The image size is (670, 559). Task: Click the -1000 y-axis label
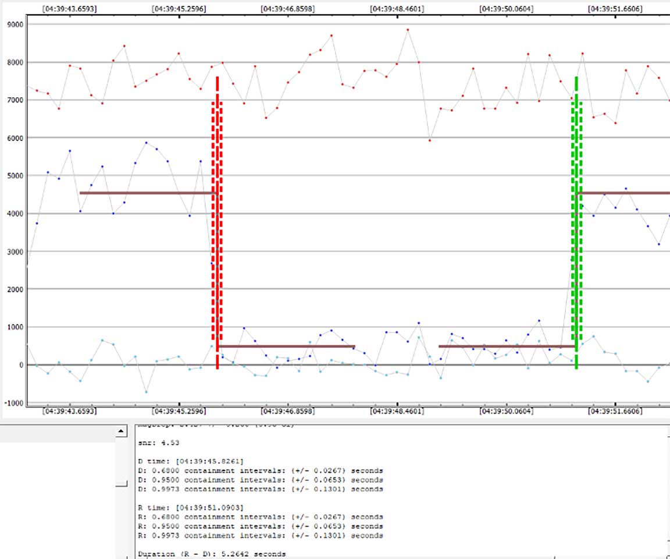tap(14, 404)
